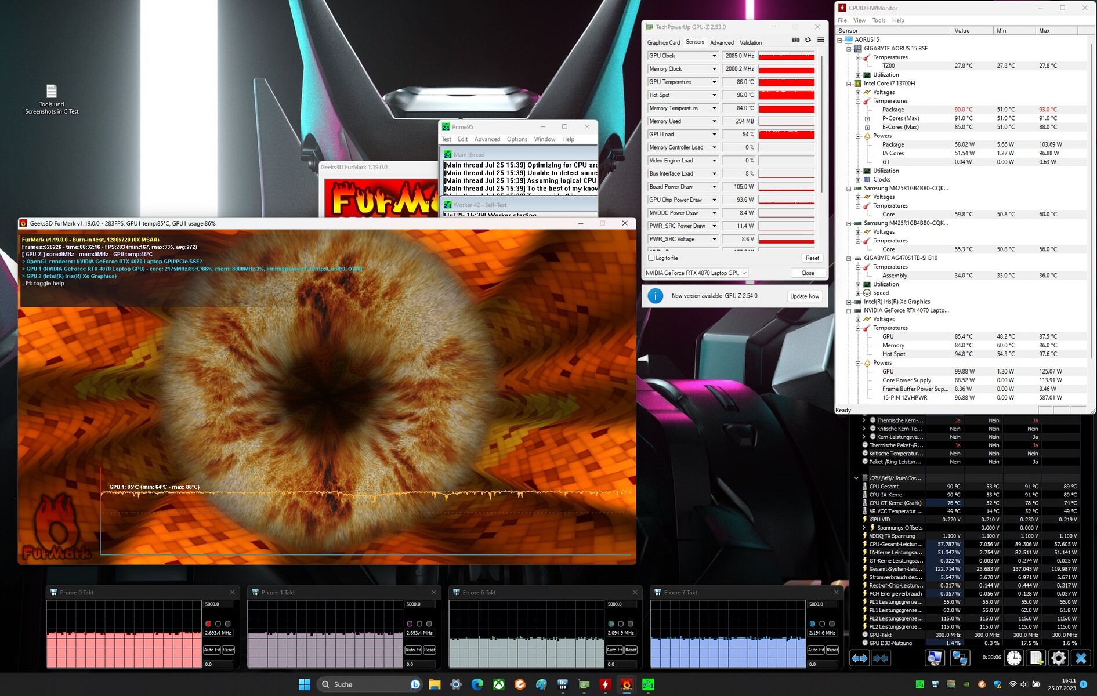This screenshot has height=696, width=1097.
Task: Open File Explorer from the taskbar
Action: click(435, 684)
